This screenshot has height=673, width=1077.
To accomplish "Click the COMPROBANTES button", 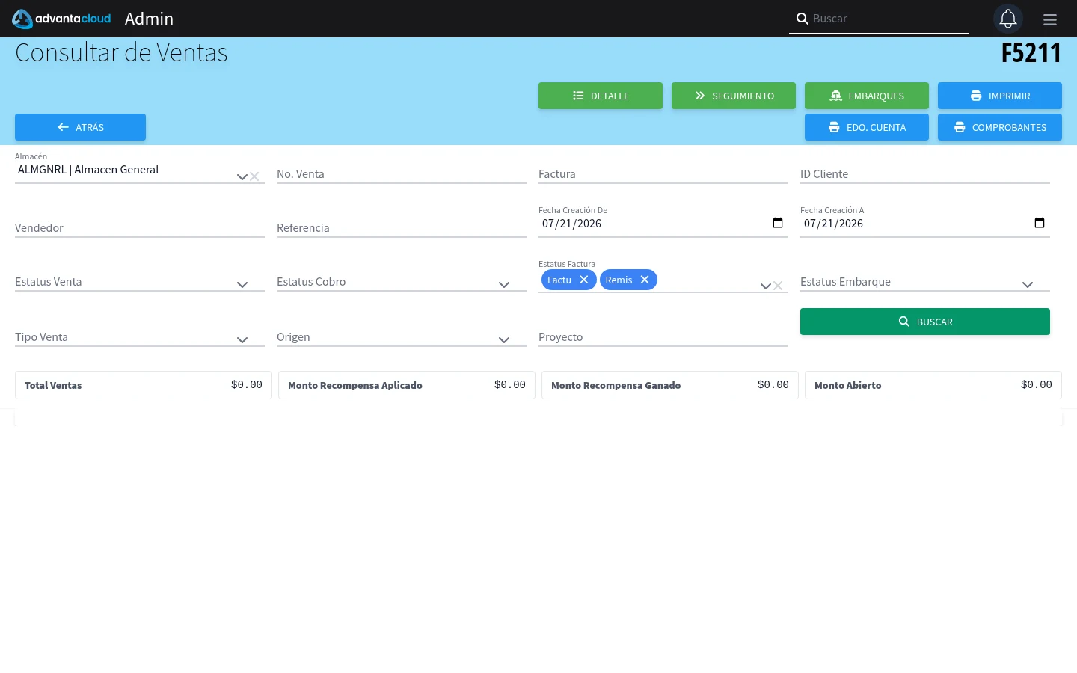I will (x=1000, y=127).
